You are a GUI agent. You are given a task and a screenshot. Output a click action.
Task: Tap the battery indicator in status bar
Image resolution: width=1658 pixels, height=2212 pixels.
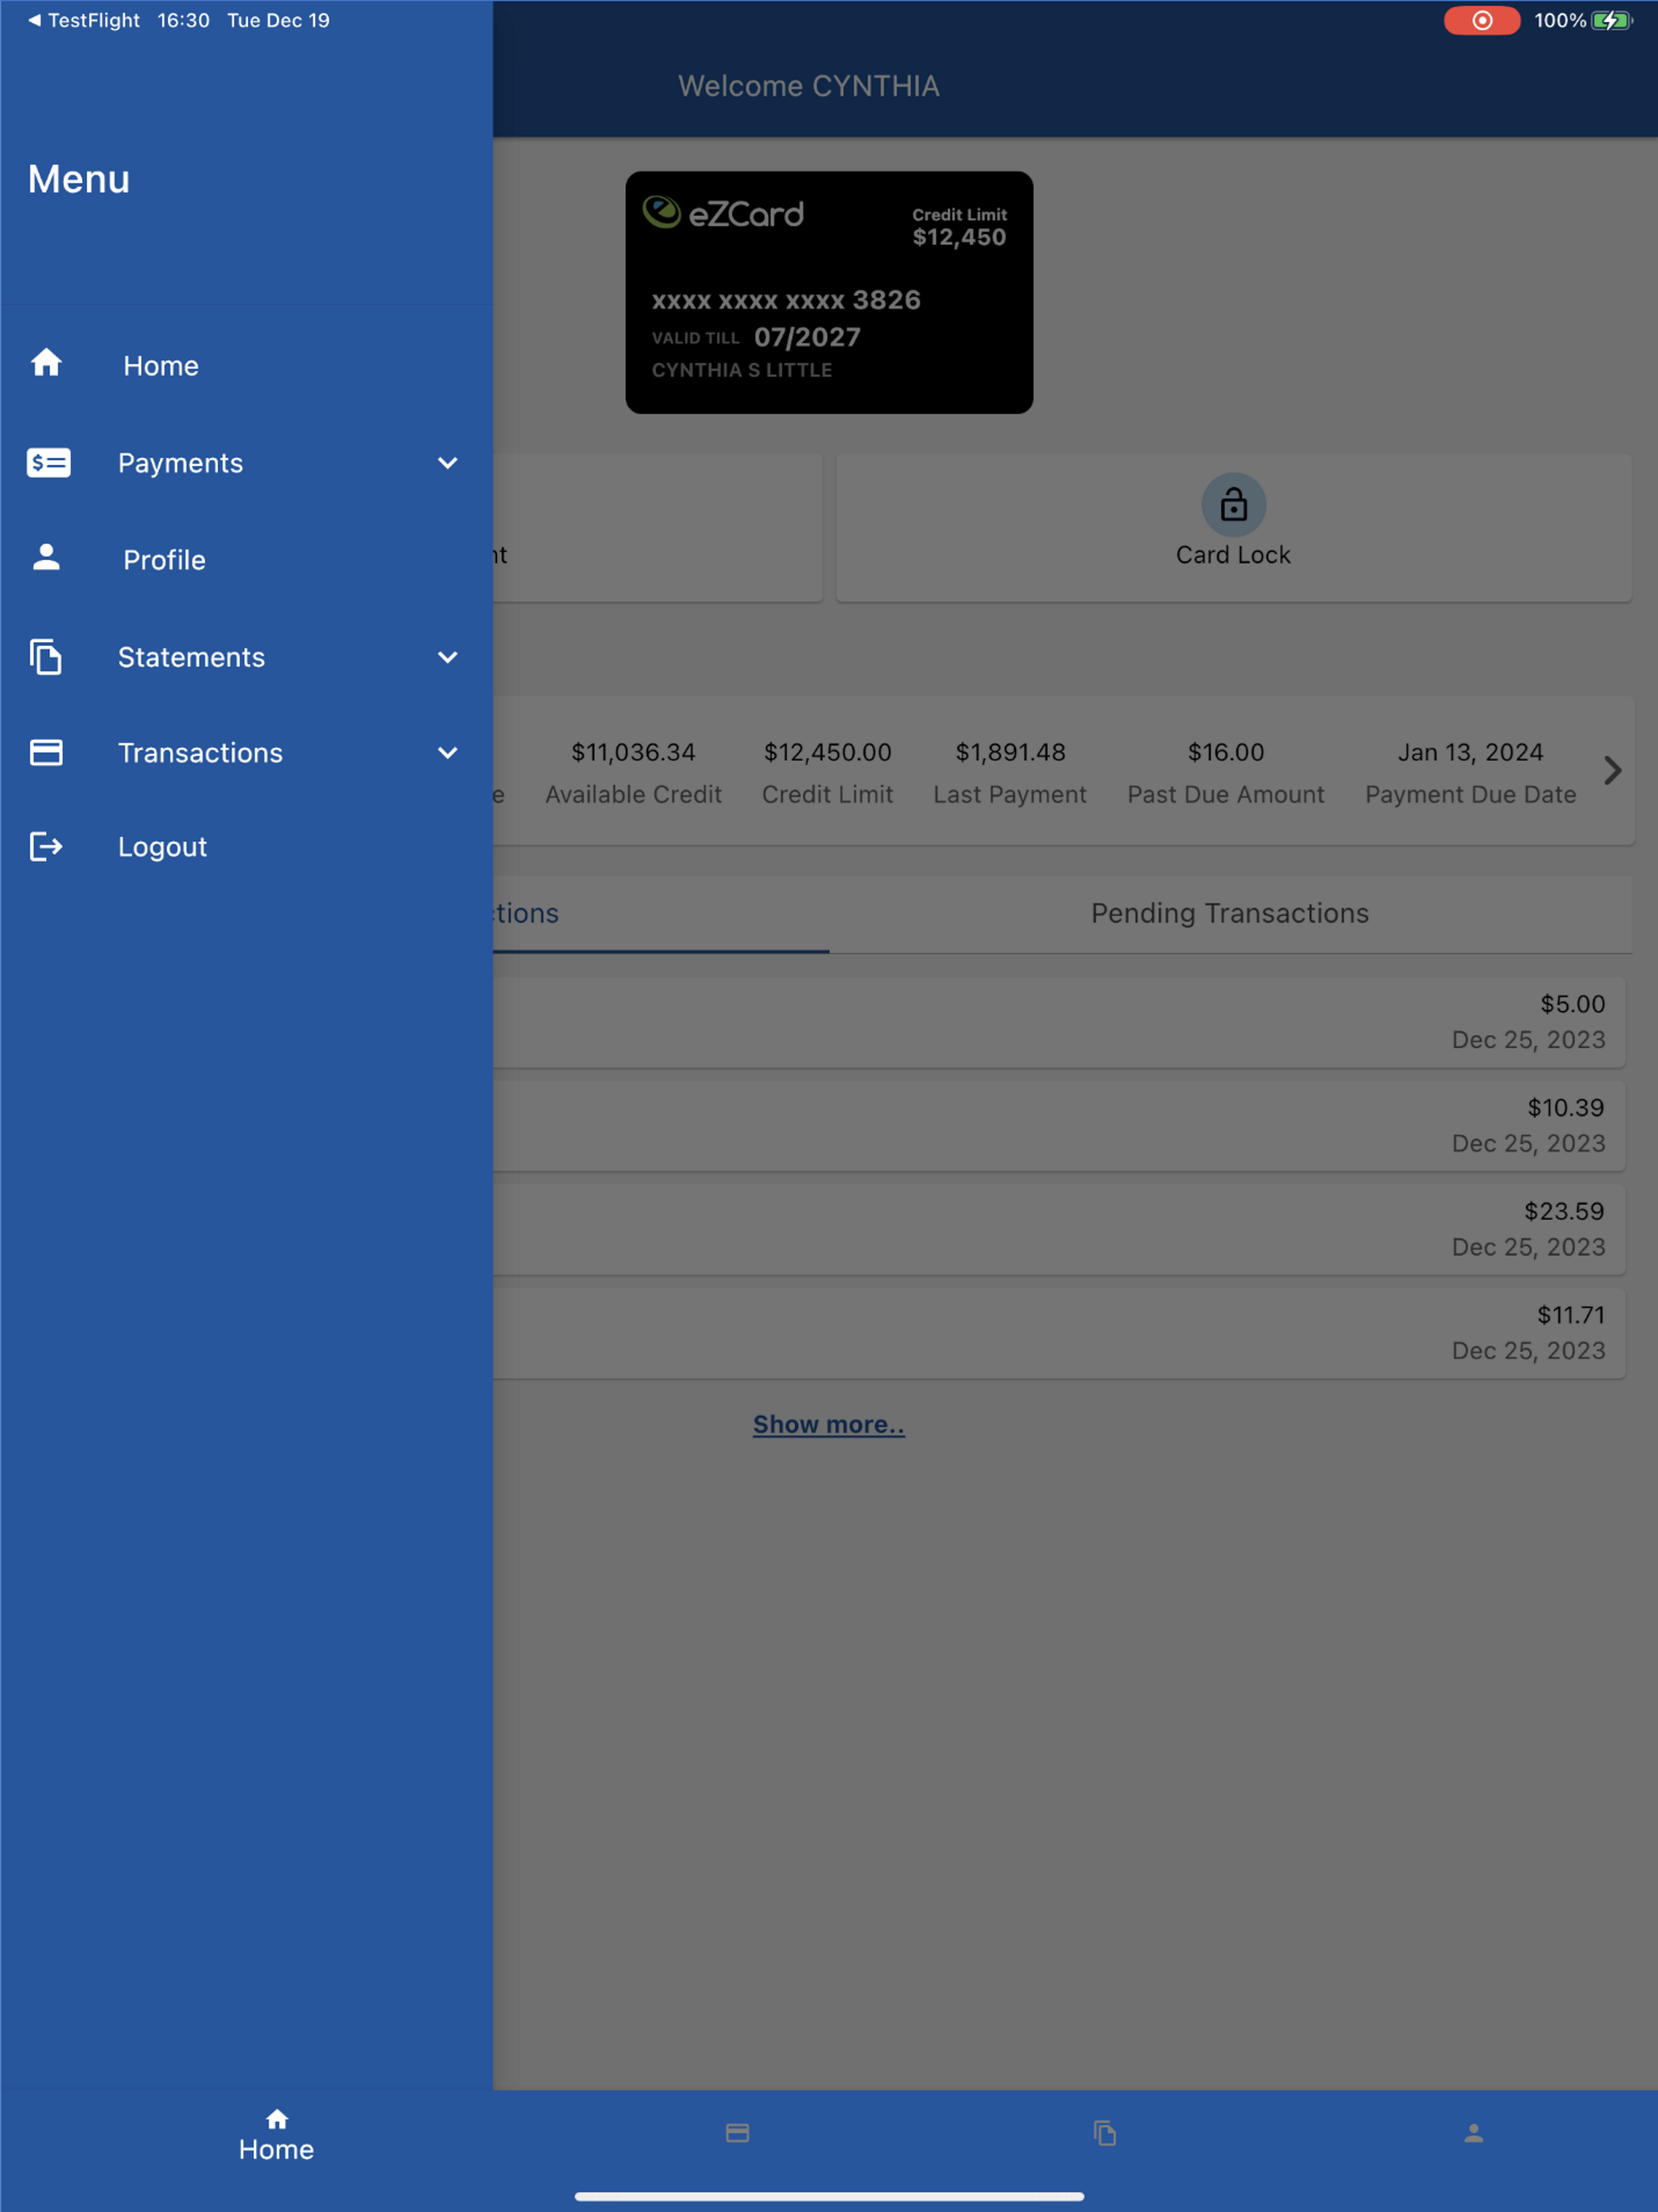(x=1611, y=20)
